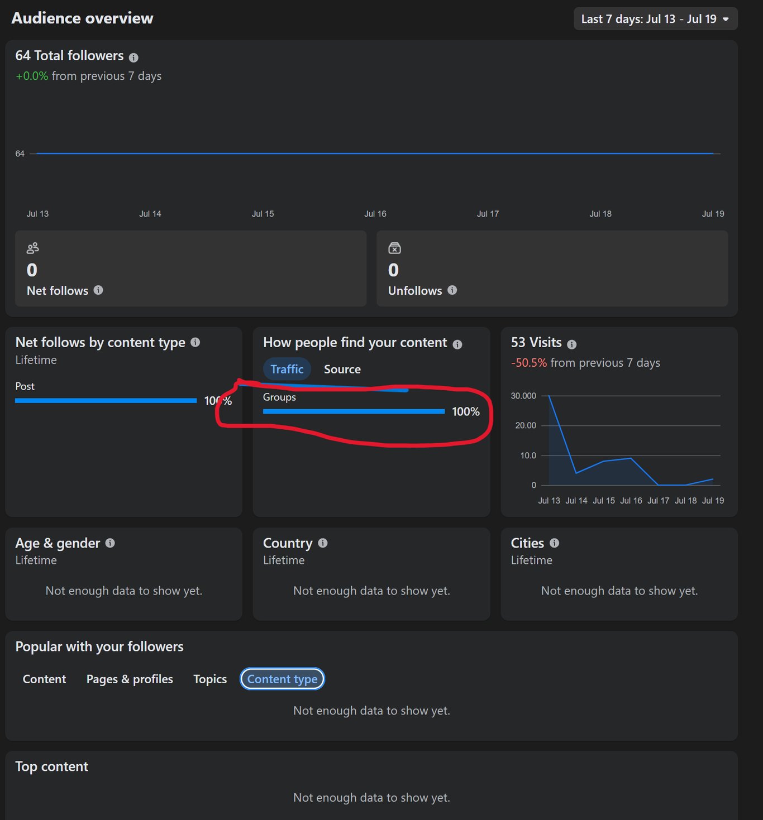Click info icon beside Net follows
This screenshot has height=820, width=763.
point(98,290)
